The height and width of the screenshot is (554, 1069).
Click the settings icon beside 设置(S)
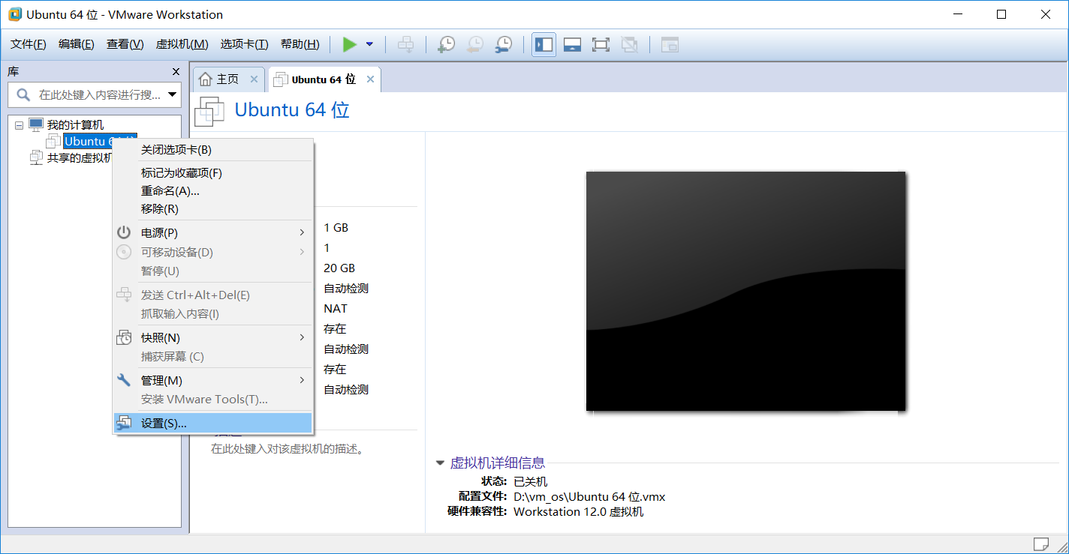(124, 423)
